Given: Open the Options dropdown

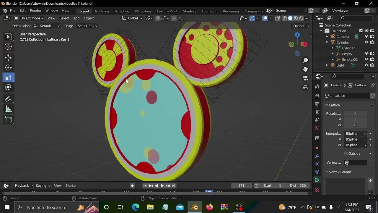Looking at the screenshot, I should pyautogui.click(x=301, y=26).
